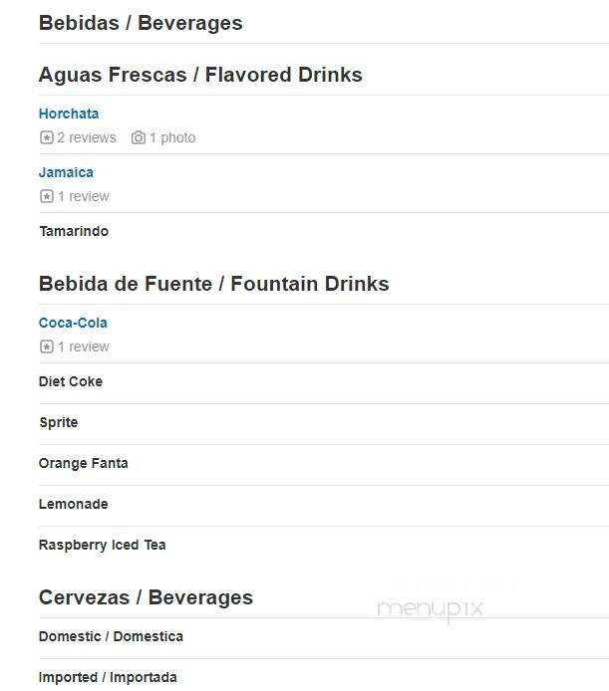The height and width of the screenshot is (691, 609).
Task: Select the Lemonade item
Action: pos(73,504)
